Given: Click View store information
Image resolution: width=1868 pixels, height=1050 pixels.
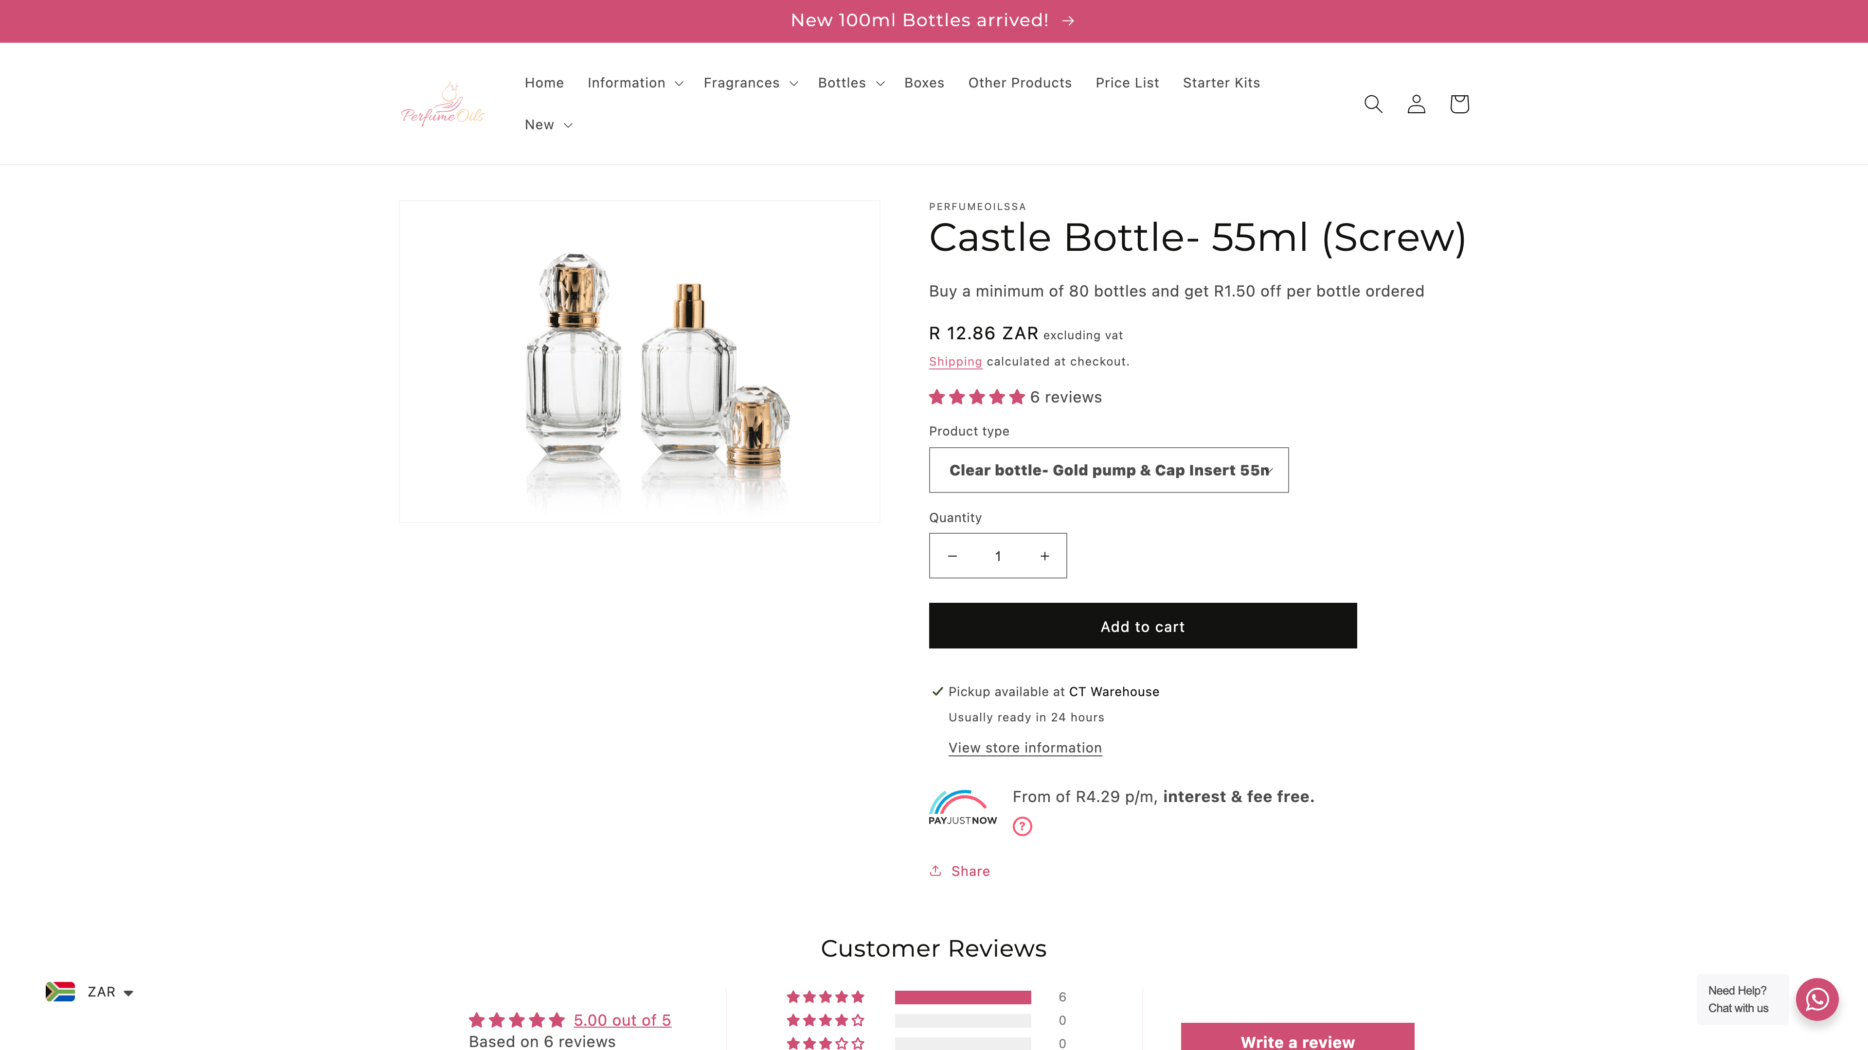Looking at the screenshot, I should click(1024, 747).
